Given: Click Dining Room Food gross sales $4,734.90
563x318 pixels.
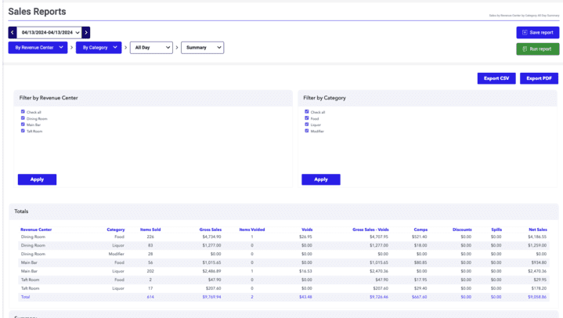Looking at the screenshot, I should 212,237.
